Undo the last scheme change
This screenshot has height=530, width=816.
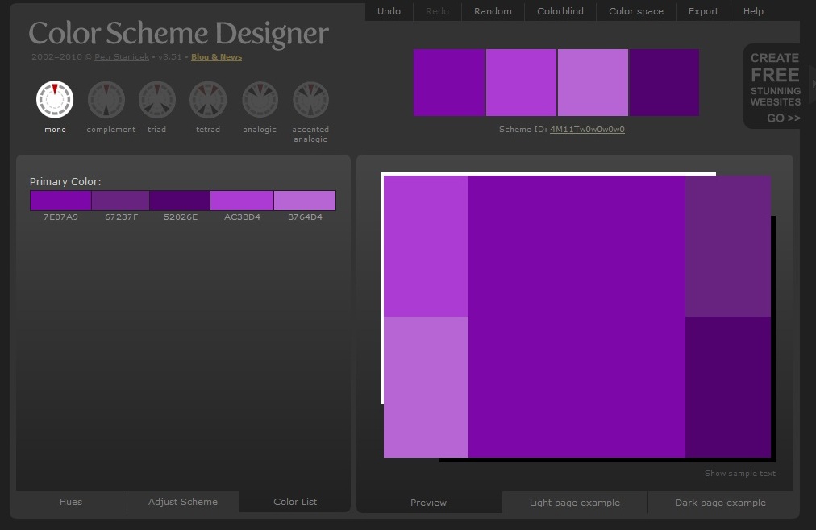click(389, 11)
